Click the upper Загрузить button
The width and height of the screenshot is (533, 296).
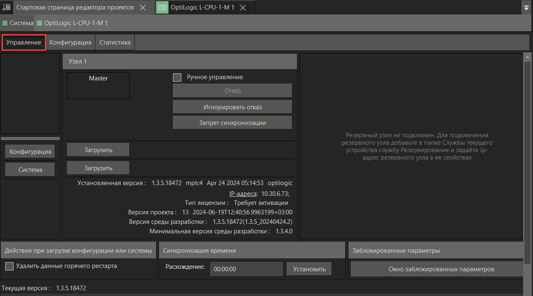click(x=98, y=150)
